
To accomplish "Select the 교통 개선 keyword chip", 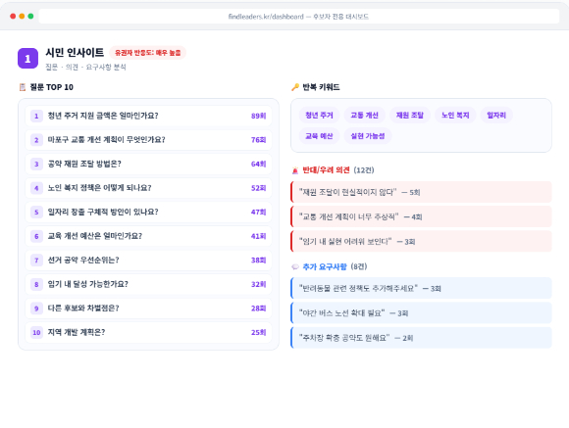I will click(364, 116).
